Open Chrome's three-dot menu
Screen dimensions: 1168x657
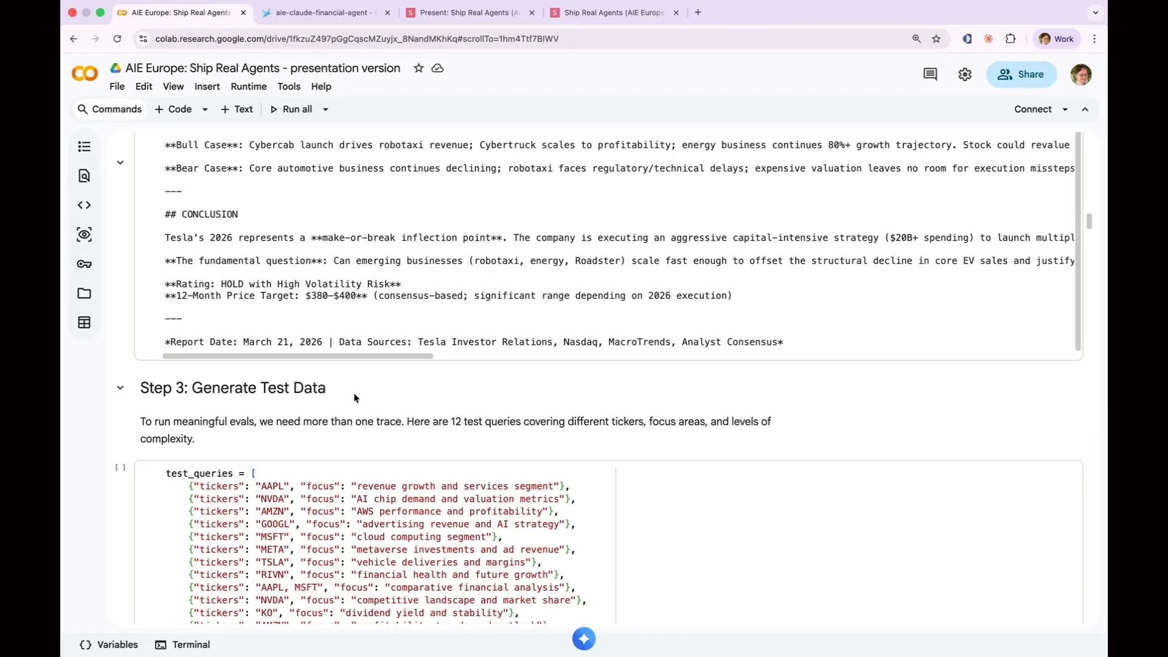click(1094, 39)
